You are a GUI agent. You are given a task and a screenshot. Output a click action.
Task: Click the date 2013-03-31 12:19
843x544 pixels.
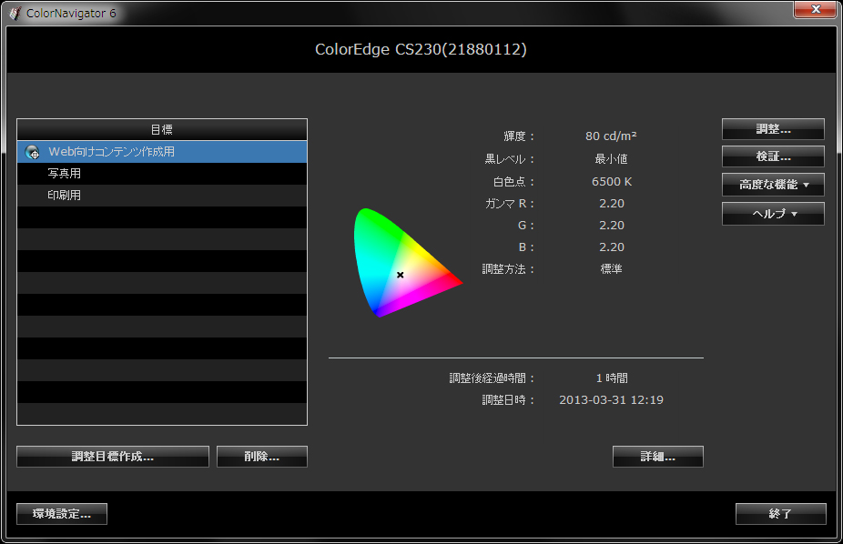coord(611,400)
